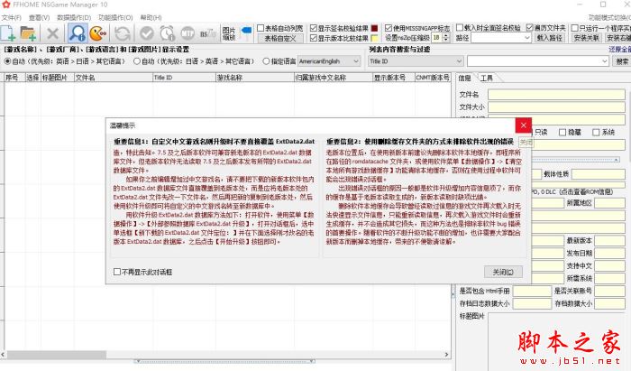Screen dimensions: 631x371
Task: Click the add new file icon
Action: coord(8,33)
